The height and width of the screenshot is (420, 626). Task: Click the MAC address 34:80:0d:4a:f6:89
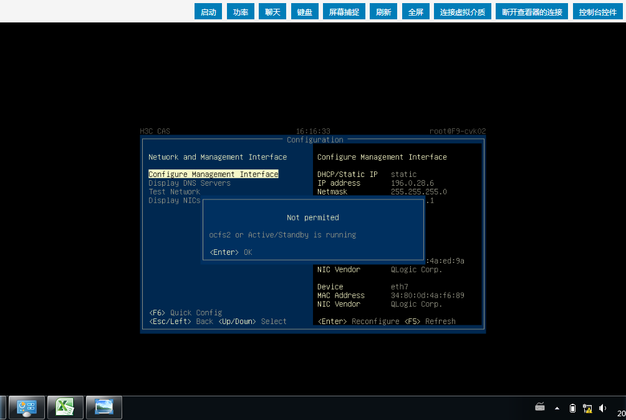[x=428, y=295]
